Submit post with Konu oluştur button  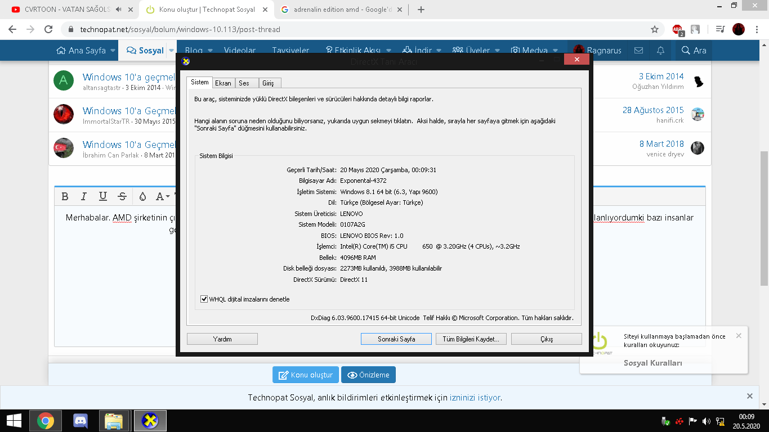coord(305,375)
